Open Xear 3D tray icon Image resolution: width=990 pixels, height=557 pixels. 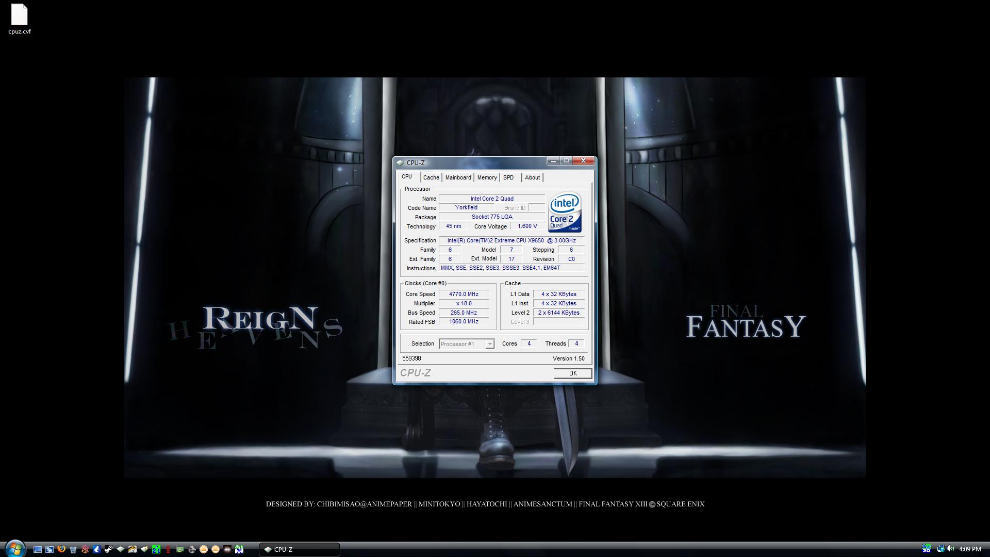(x=926, y=549)
